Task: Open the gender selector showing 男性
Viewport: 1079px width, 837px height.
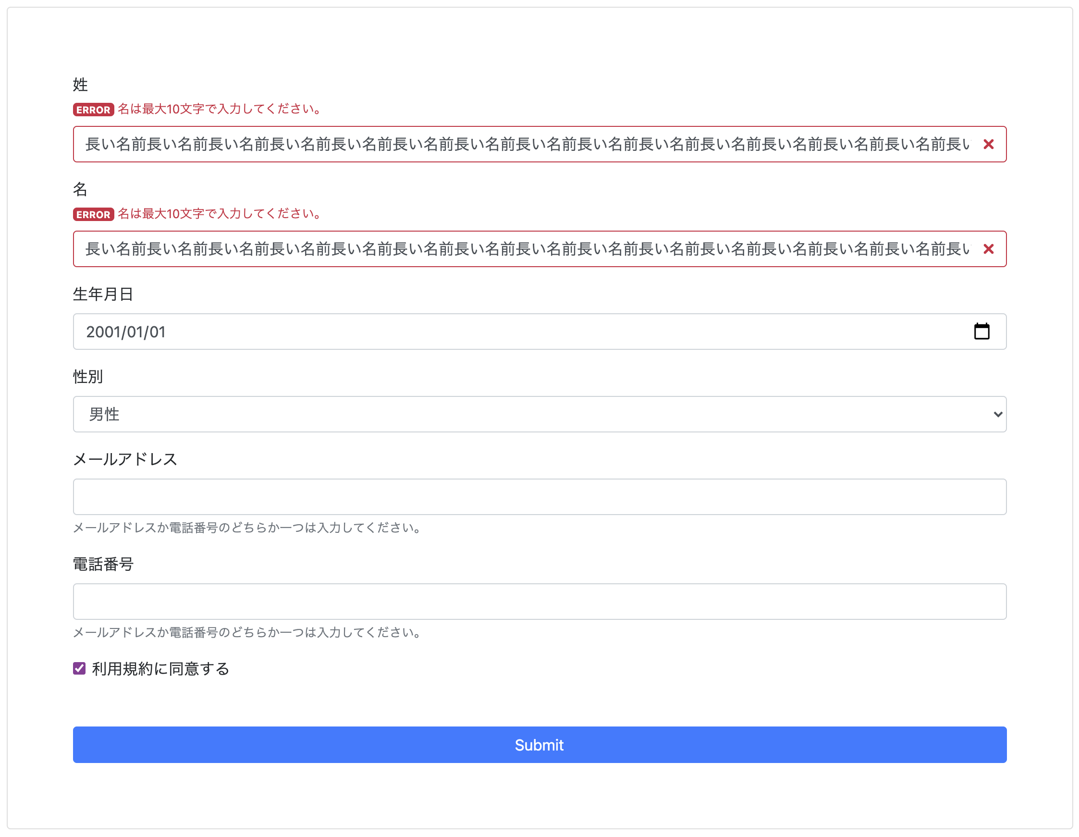Action: coord(539,414)
